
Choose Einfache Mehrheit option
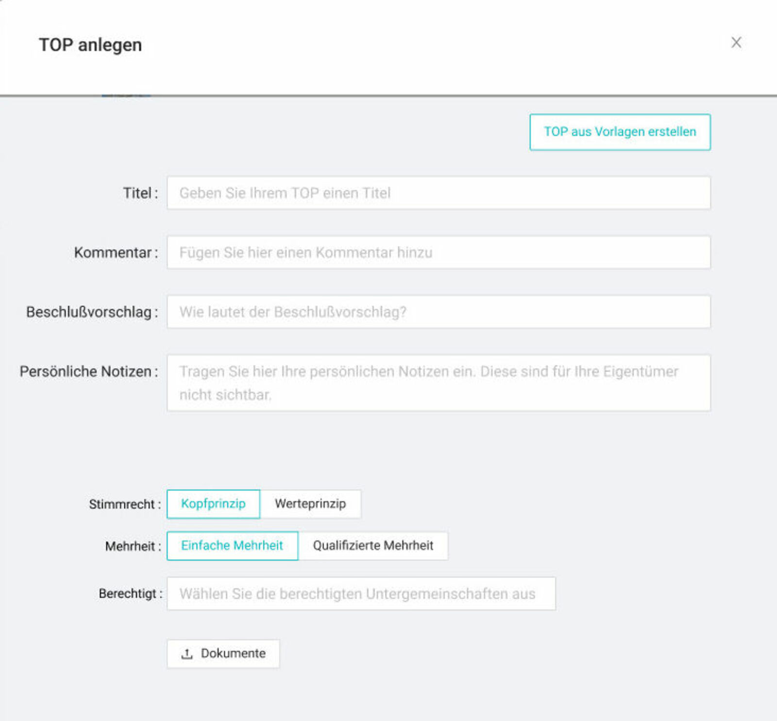coord(232,546)
